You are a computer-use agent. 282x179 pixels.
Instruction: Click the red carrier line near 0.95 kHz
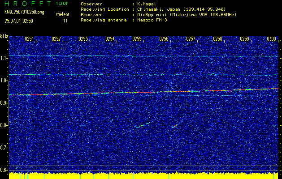tap(143, 92)
